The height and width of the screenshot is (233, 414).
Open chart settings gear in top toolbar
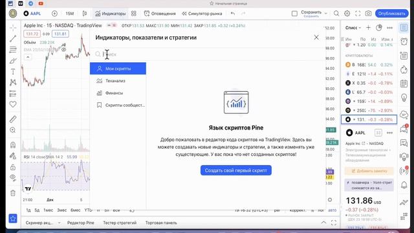(347, 14)
